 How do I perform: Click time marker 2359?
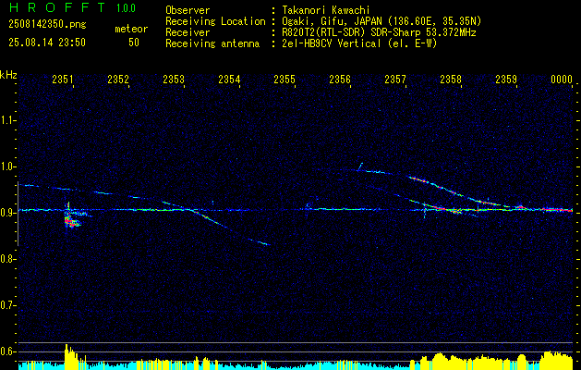tap(506, 79)
